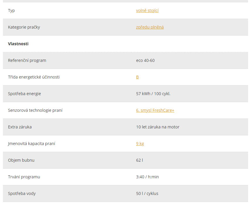
Task: Select the '57 kWh / 100 cykl.' value
Action: click(153, 94)
